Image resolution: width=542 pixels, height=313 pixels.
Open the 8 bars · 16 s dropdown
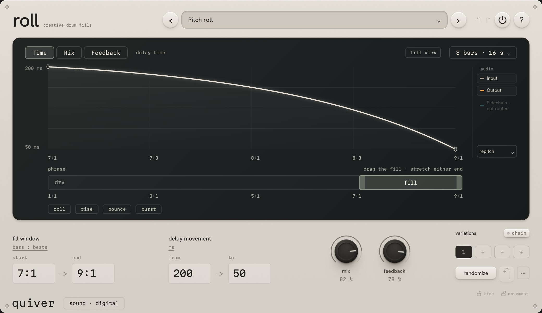[483, 53]
